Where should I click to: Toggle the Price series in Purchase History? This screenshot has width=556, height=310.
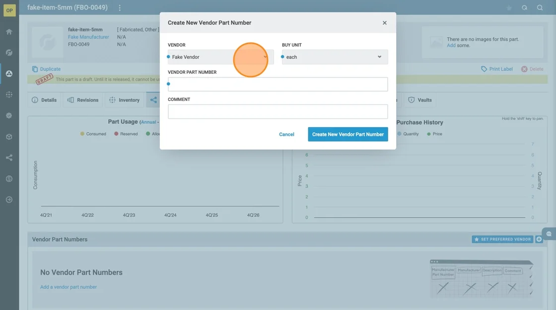click(434, 134)
